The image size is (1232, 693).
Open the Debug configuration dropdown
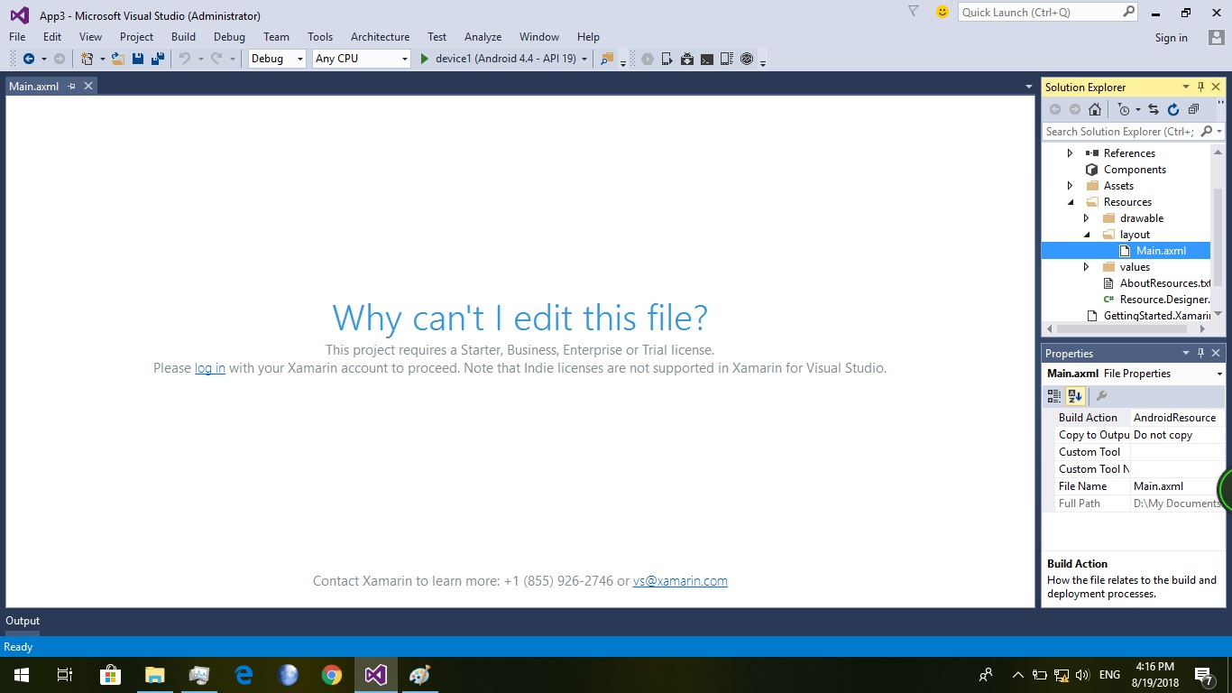coord(278,59)
